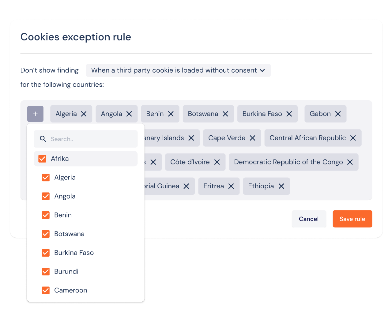Remove the Gabon tag
The width and height of the screenshot is (392, 313).
(338, 114)
